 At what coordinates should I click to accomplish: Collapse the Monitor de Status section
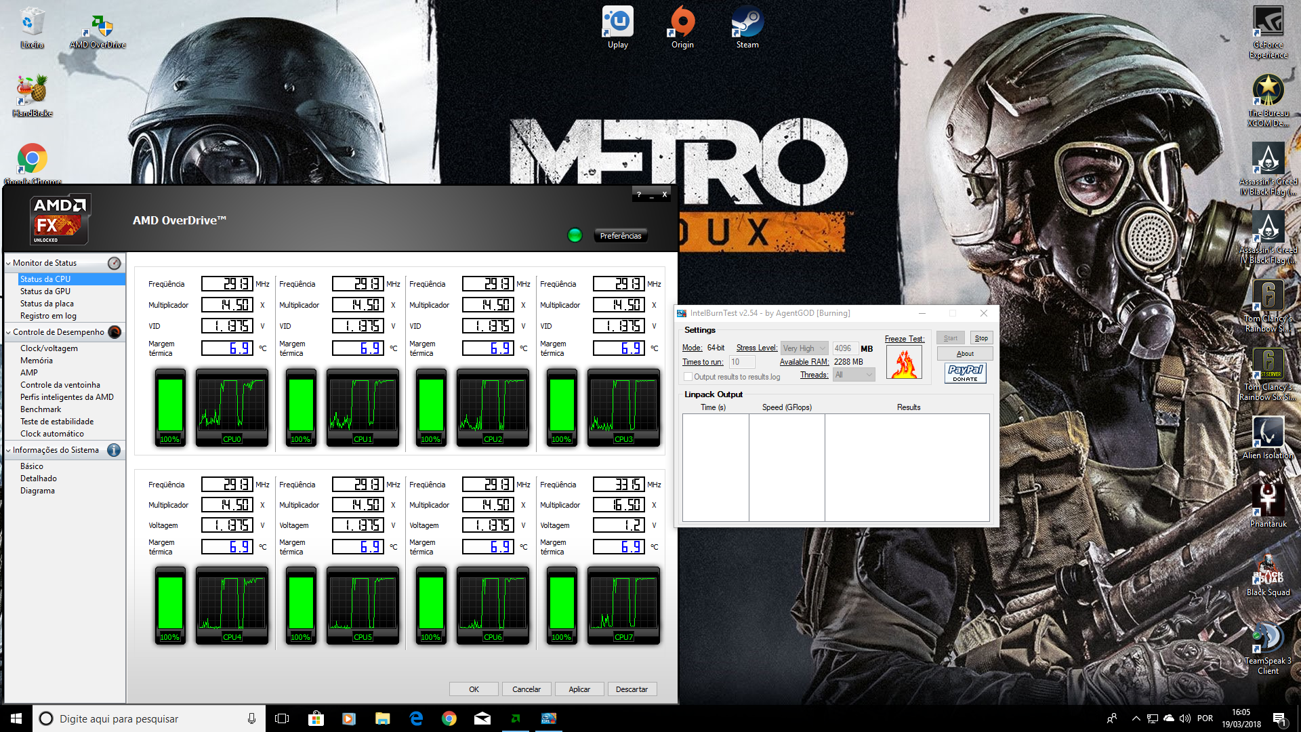[8, 263]
